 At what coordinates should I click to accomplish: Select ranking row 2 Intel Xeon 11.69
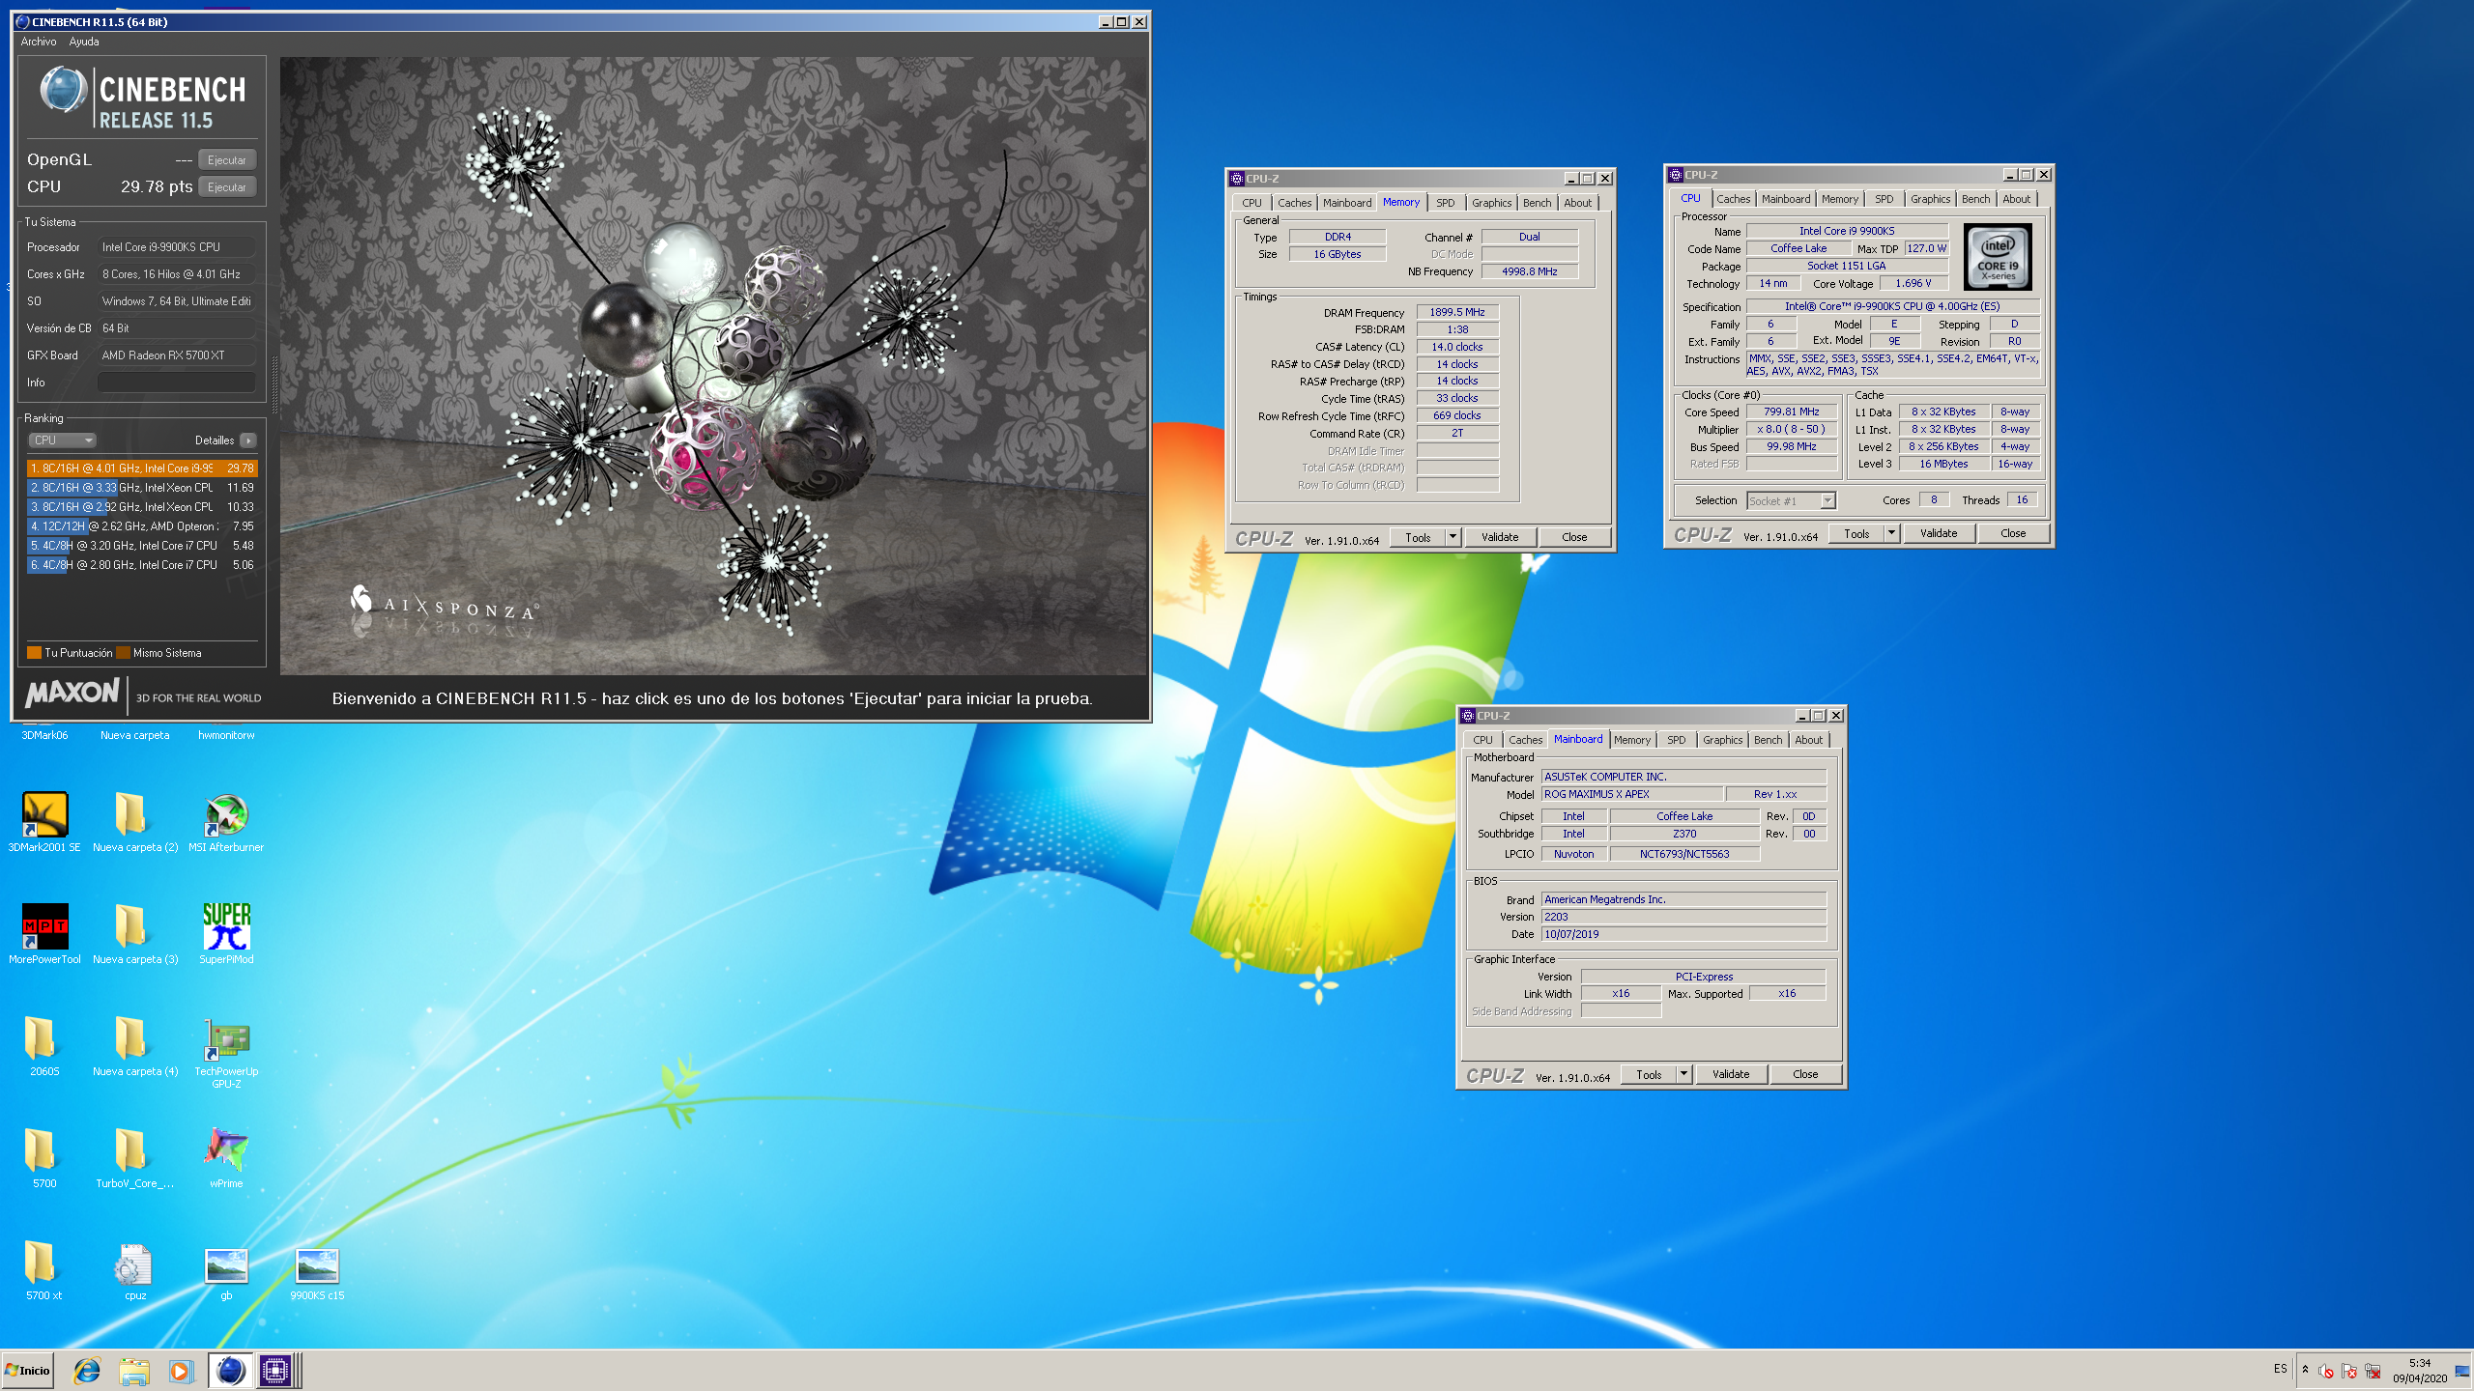[x=142, y=488]
